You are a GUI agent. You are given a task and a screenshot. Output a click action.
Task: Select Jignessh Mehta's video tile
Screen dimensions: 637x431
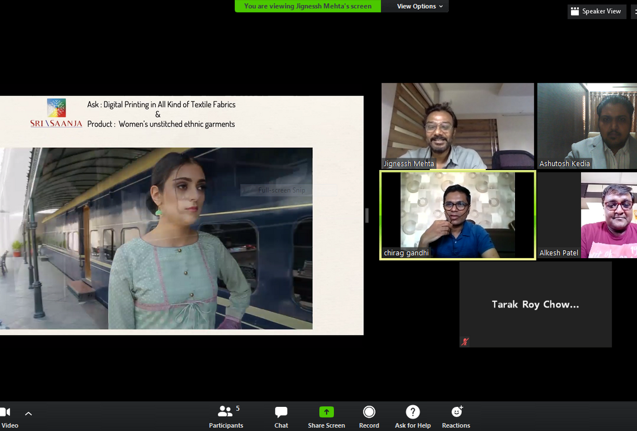[457, 126]
